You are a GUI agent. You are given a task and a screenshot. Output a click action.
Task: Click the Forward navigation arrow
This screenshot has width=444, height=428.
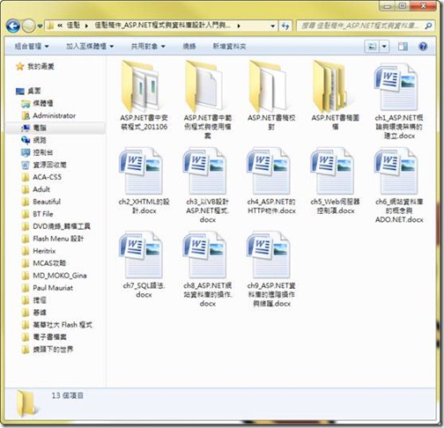coord(28,26)
